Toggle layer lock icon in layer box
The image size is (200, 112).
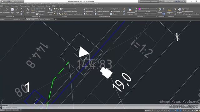click(x=59, y=9)
